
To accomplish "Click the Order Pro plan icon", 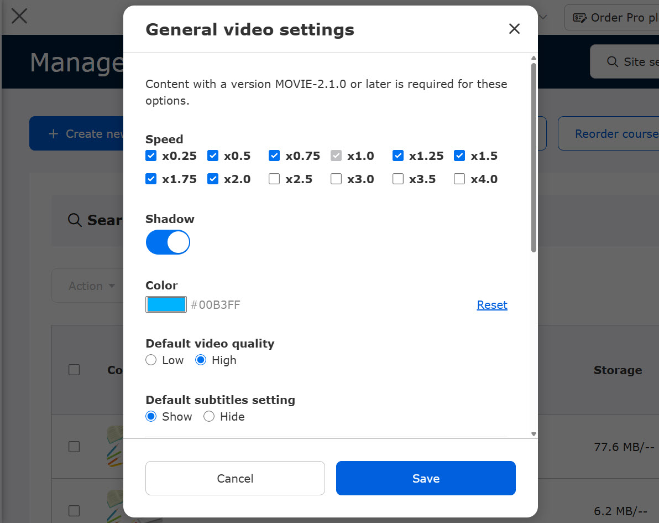I will [x=579, y=18].
